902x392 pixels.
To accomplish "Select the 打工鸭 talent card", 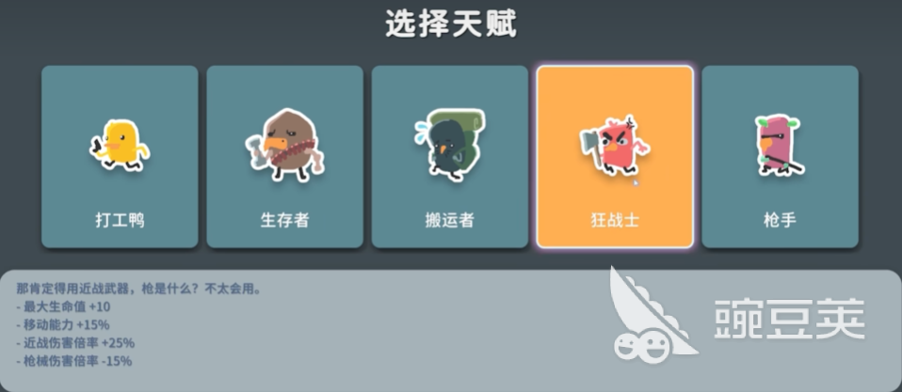I will point(120,157).
